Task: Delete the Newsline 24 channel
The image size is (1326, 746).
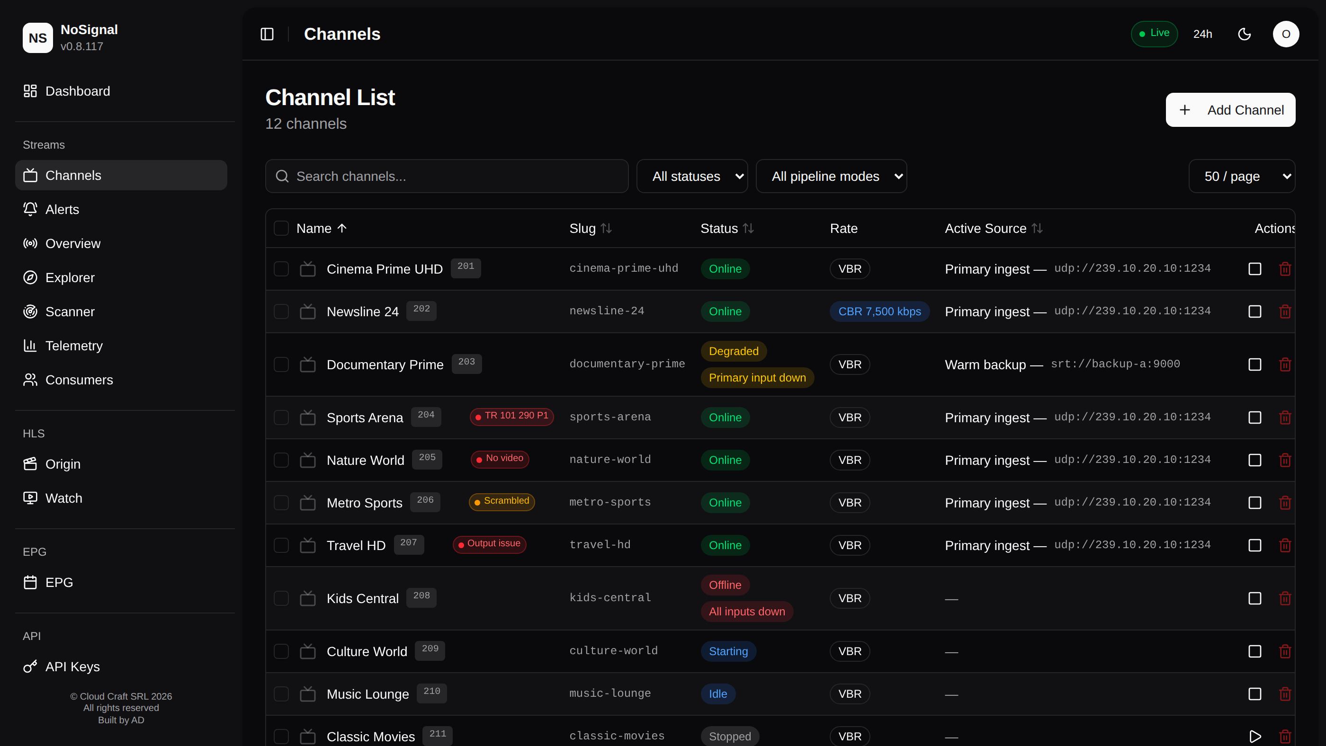Action: coord(1285,311)
